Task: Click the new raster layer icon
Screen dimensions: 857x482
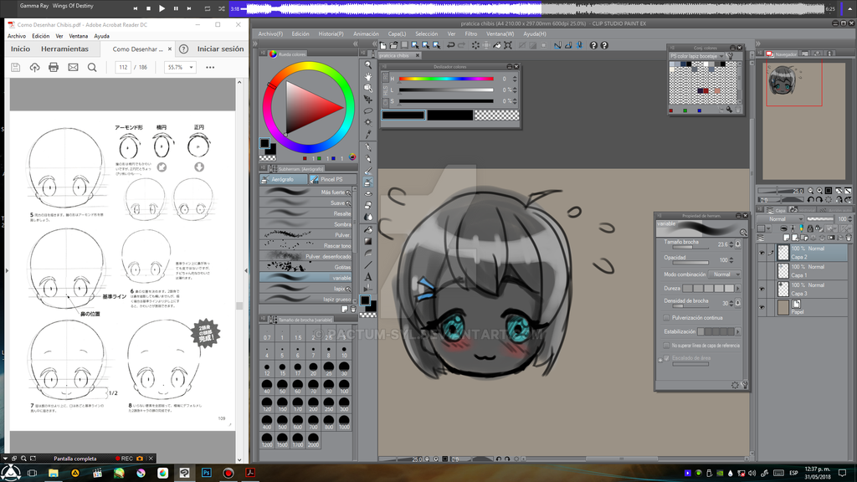Action: click(787, 238)
